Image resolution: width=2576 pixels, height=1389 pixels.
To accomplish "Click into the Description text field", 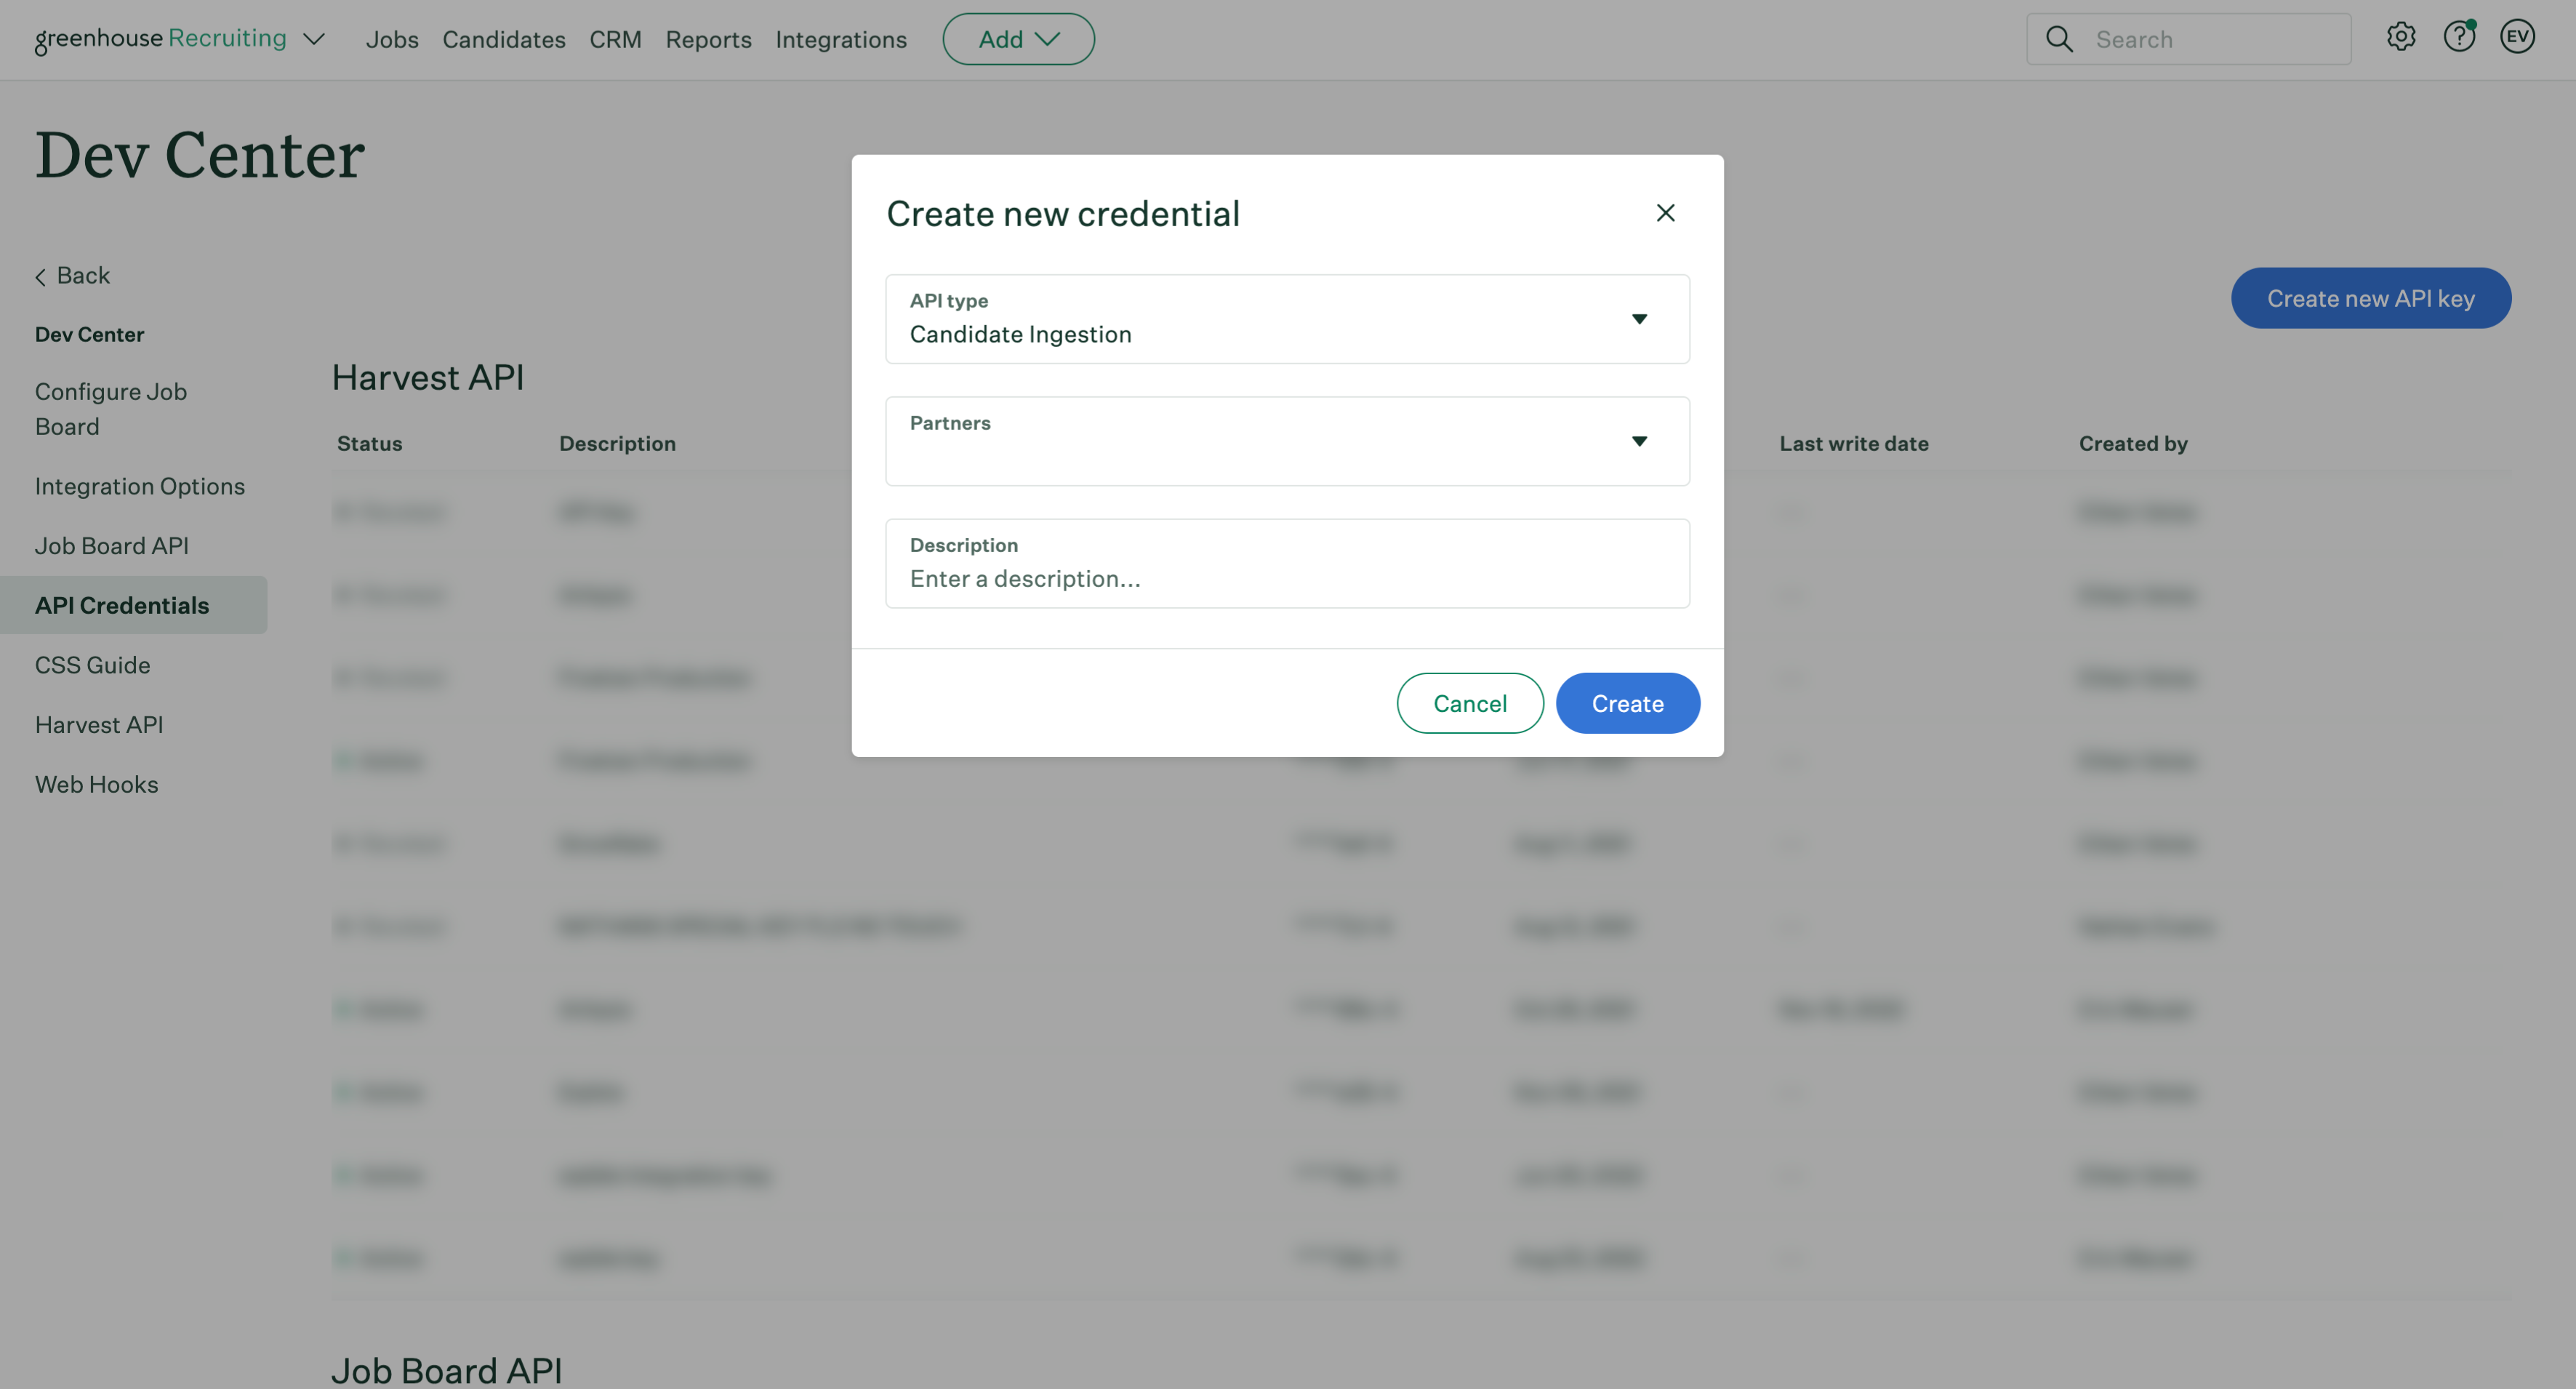I will (1287, 578).
